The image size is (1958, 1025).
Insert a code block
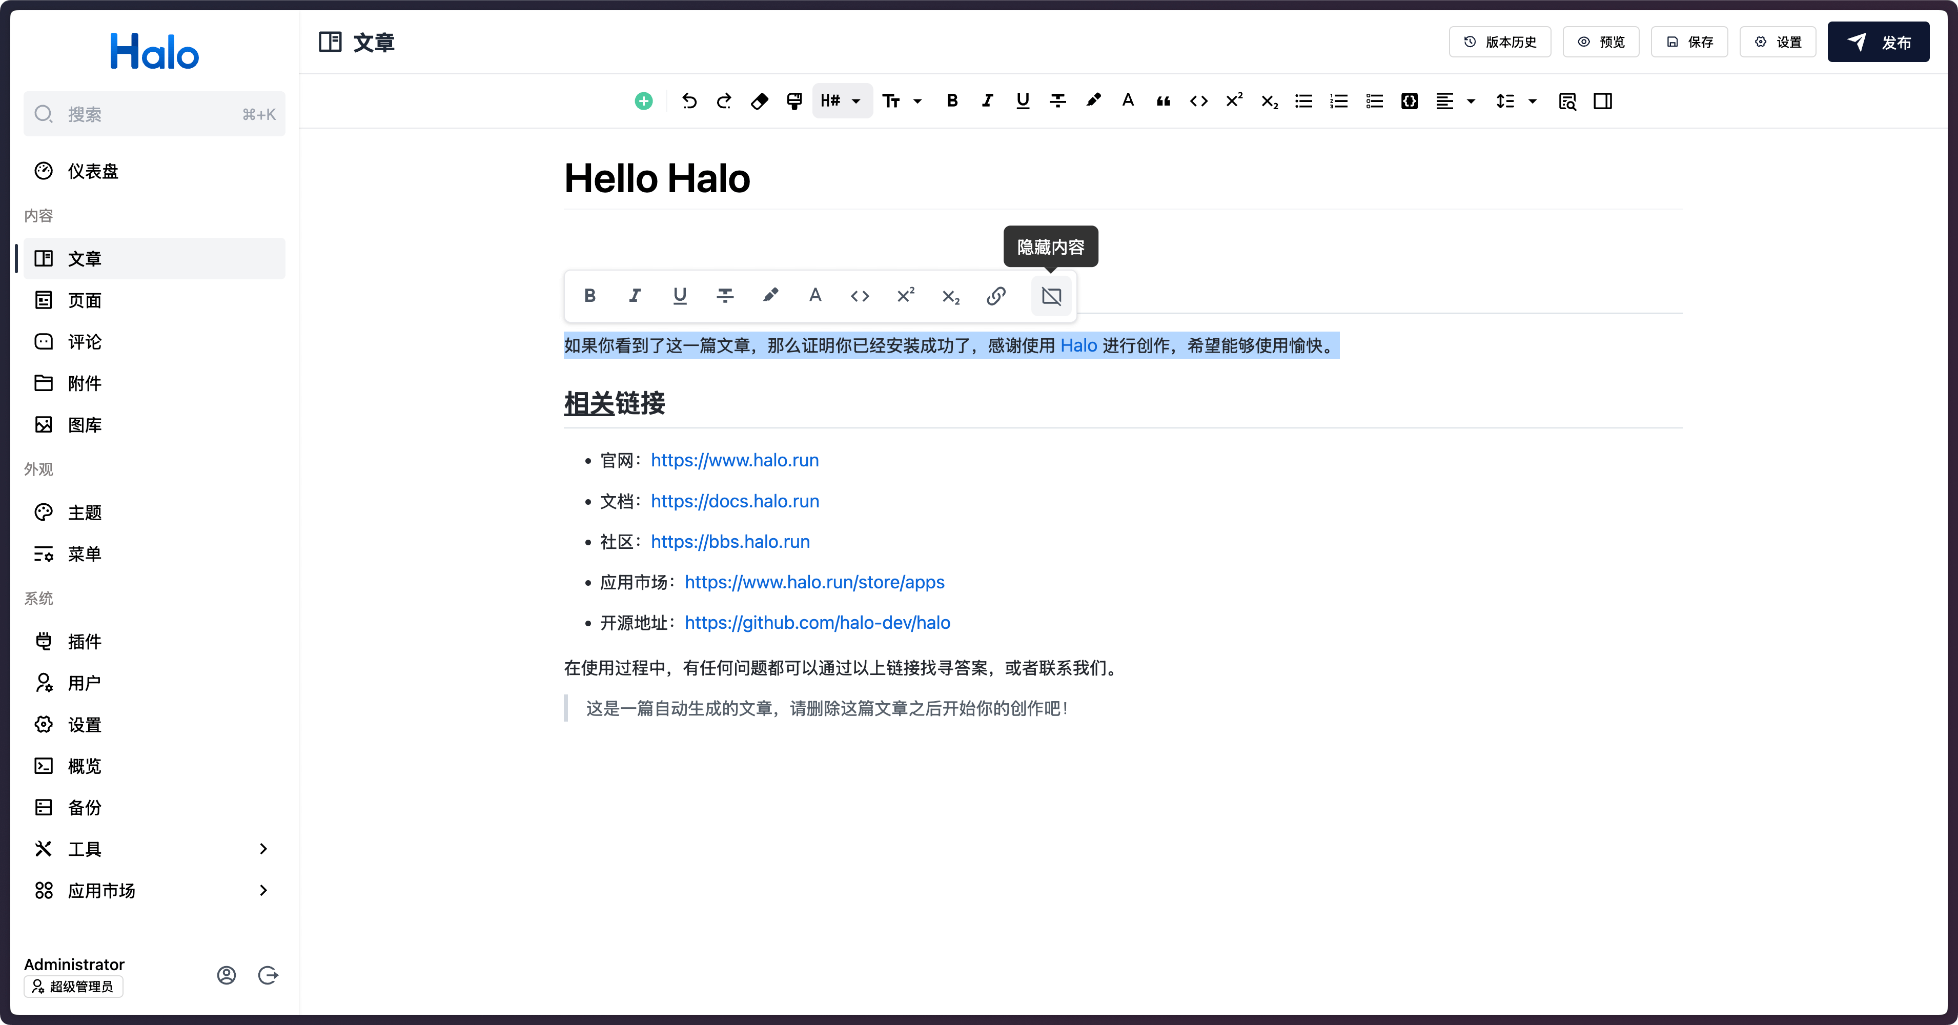[x=1409, y=101]
